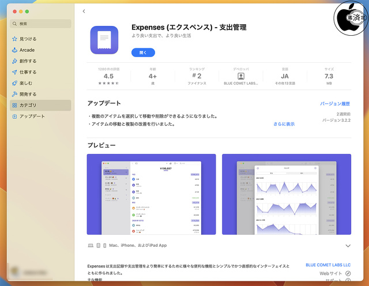Click the アップデート section heading
This screenshot has width=369, height=286.
tap(104, 103)
